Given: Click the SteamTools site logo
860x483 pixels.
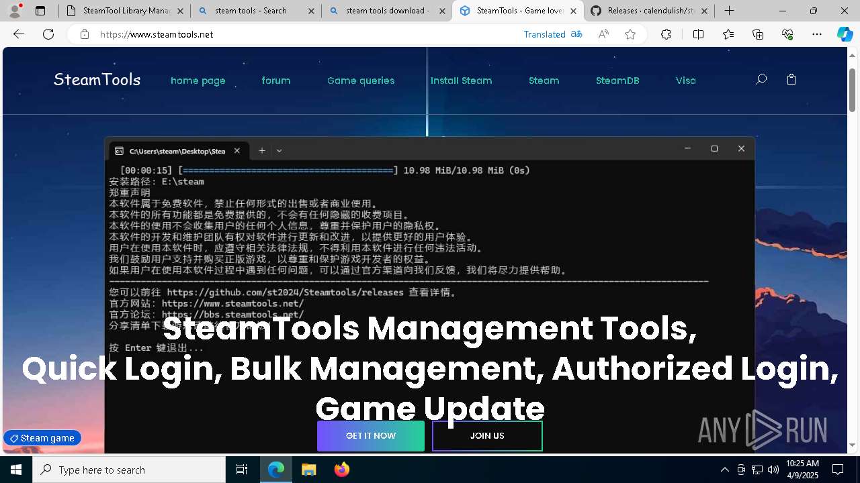Looking at the screenshot, I should click(x=97, y=80).
